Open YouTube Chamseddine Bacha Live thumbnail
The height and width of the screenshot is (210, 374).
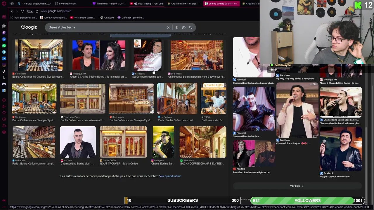pos(78,142)
